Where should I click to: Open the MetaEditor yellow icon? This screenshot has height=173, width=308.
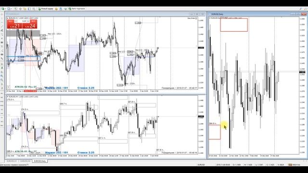click(x=56, y=9)
